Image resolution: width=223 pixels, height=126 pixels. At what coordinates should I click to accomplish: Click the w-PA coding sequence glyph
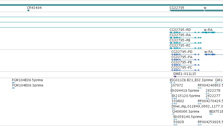click(x=213, y=54)
